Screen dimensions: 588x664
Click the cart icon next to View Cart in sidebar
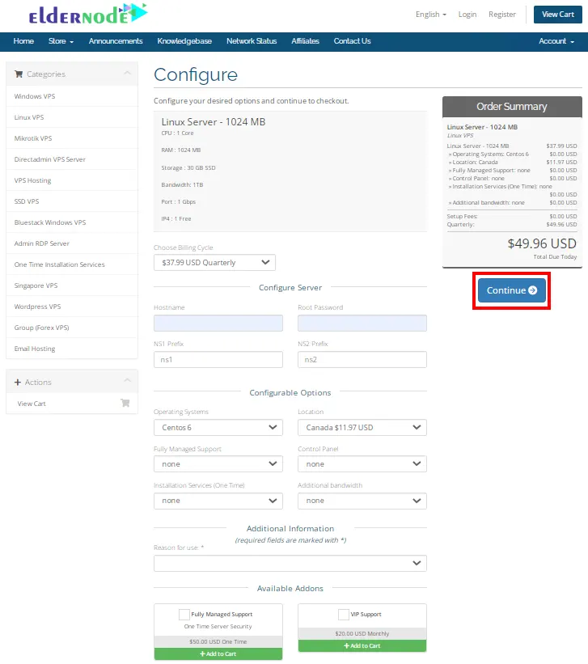click(x=125, y=403)
